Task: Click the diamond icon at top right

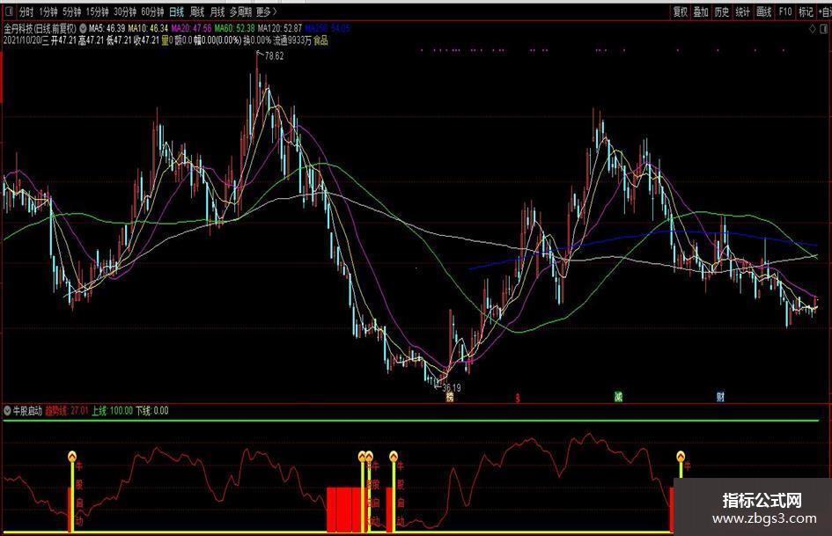Action: (811, 29)
